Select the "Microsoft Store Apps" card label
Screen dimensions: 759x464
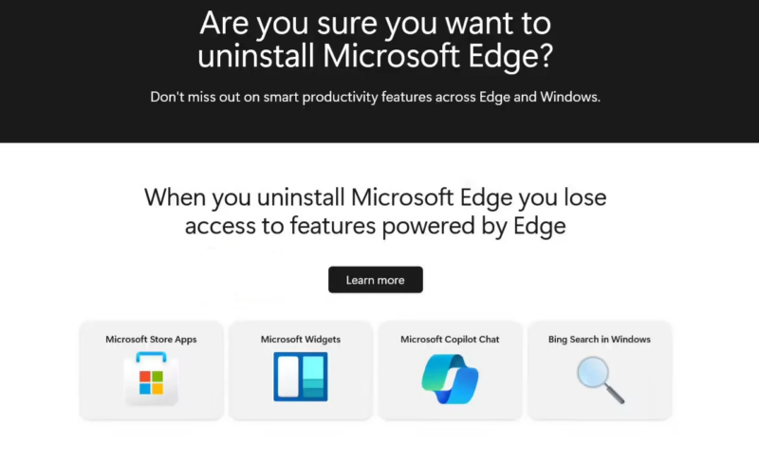click(151, 340)
